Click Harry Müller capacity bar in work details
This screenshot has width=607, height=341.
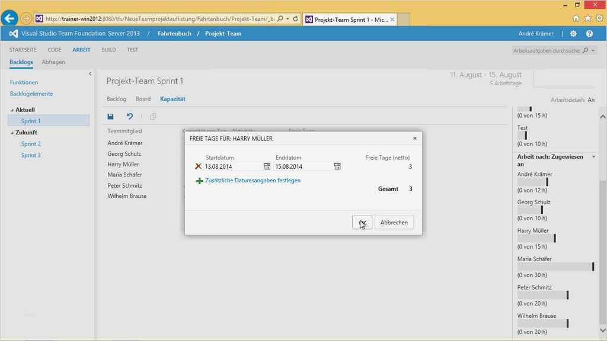tap(536, 238)
